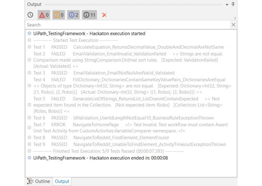
Task: Click the info icon beside execution started line
Action: click(x=29, y=34)
